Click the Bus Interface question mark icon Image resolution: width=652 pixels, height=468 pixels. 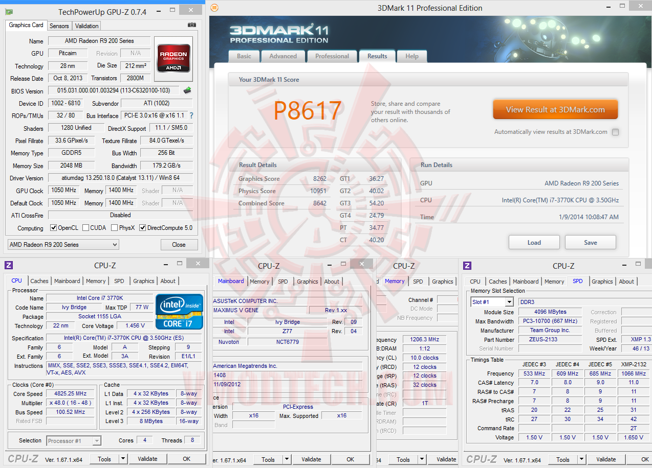click(x=191, y=115)
